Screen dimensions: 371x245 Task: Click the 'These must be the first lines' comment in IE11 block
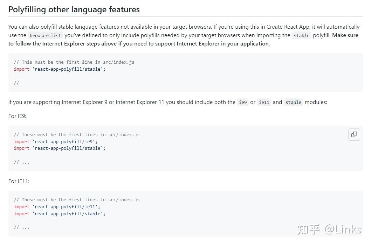pos(77,199)
